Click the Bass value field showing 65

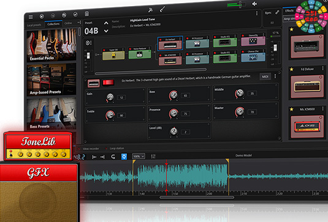click(185, 95)
